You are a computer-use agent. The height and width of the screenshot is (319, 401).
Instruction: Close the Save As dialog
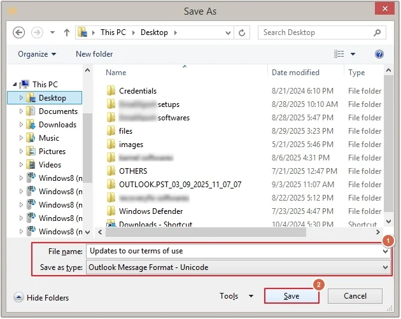click(385, 9)
